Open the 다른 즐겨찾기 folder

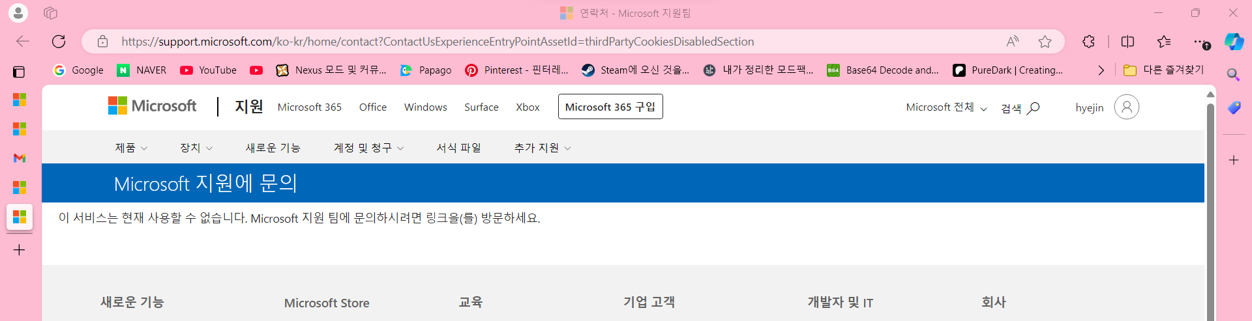tap(1164, 70)
